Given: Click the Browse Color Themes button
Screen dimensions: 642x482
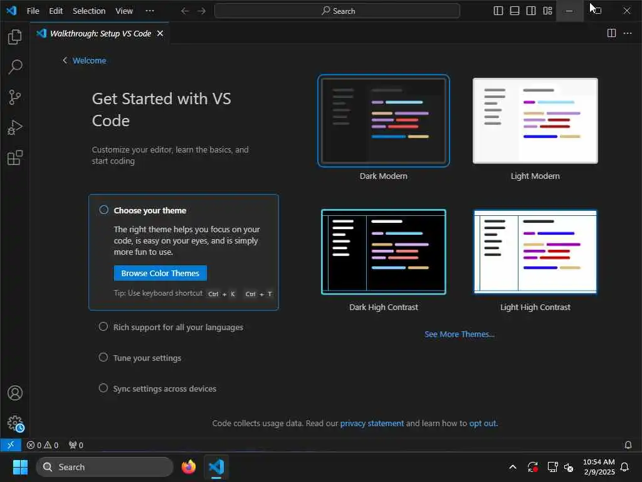Looking at the screenshot, I should [x=160, y=273].
